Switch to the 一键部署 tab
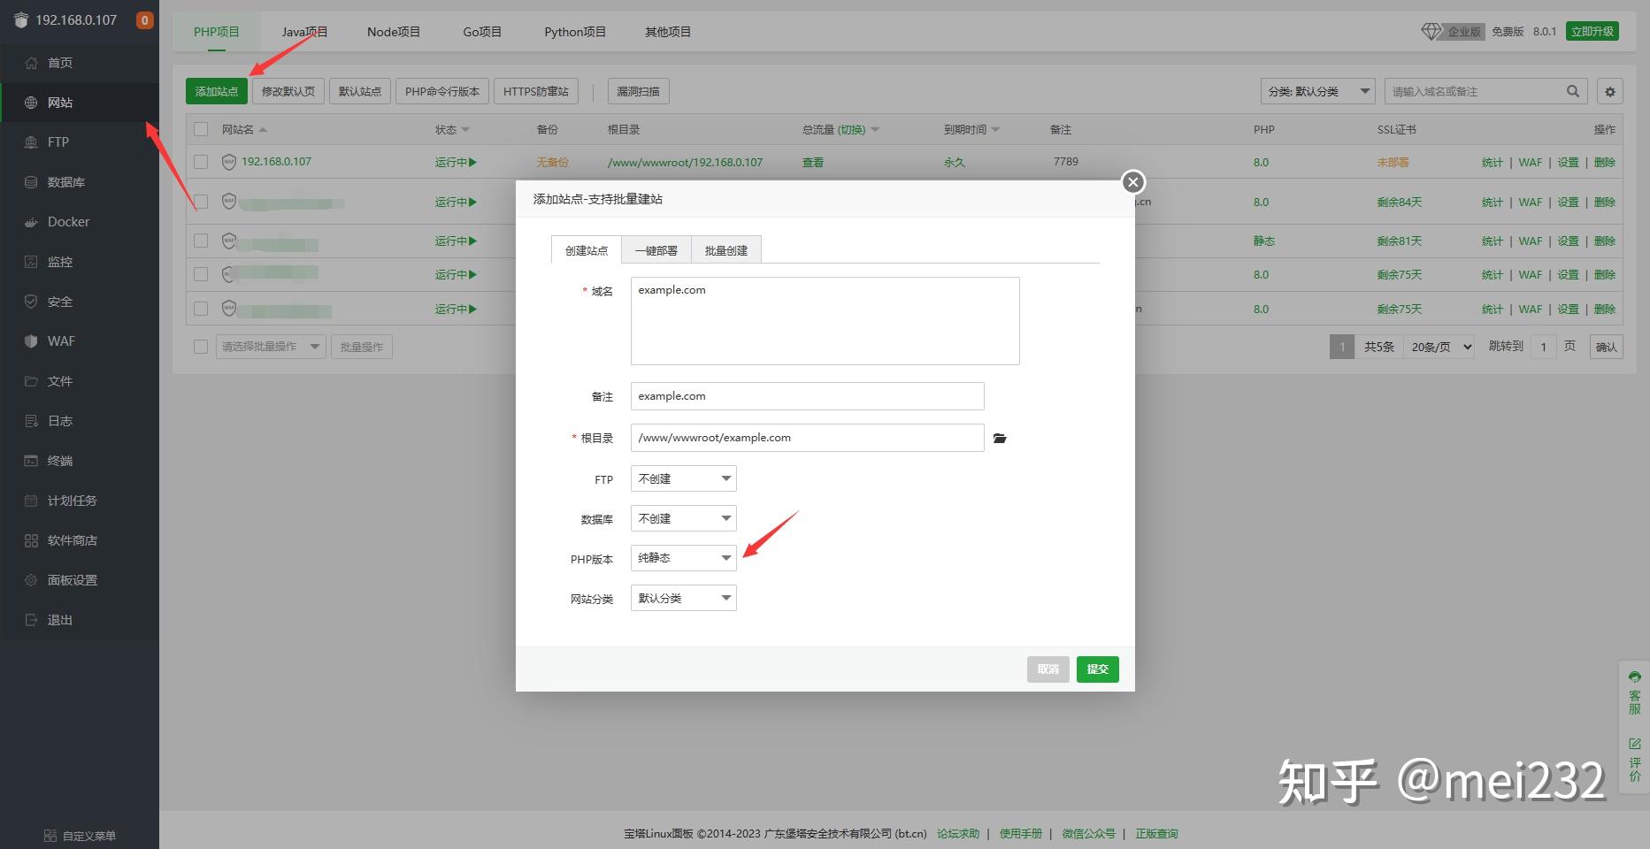This screenshot has height=849, width=1650. click(x=656, y=250)
